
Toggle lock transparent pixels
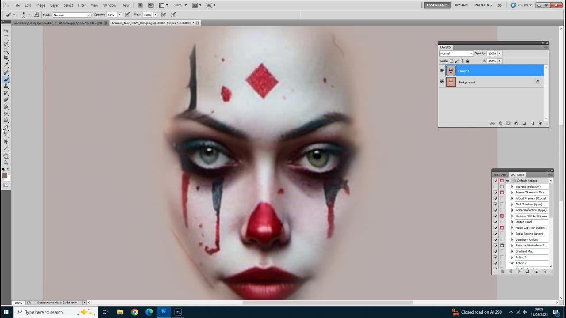(x=451, y=61)
